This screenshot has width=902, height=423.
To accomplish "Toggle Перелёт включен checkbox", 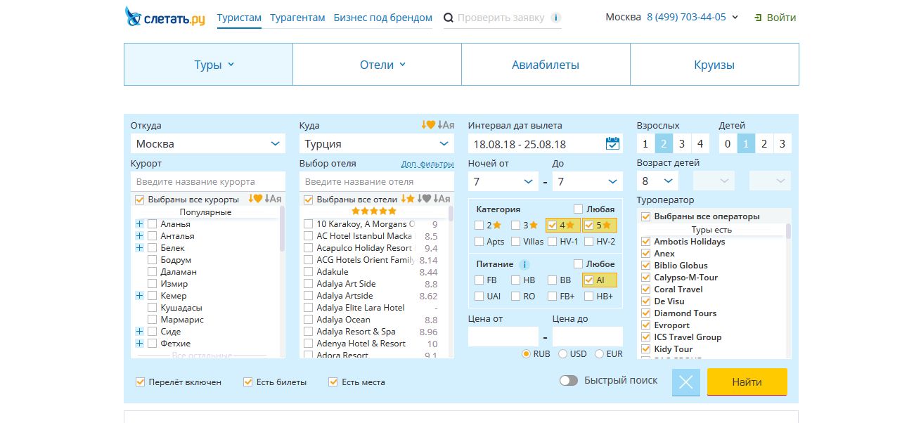I will click(140, 382).
